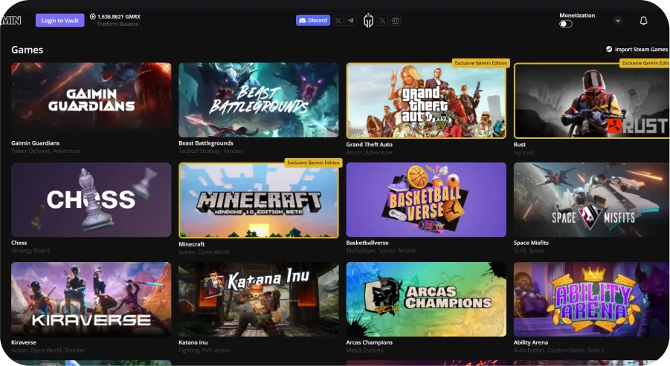Open the notifications bell
Image resolution: width=670 pixels, height=366 pixels.
point(643,21)
